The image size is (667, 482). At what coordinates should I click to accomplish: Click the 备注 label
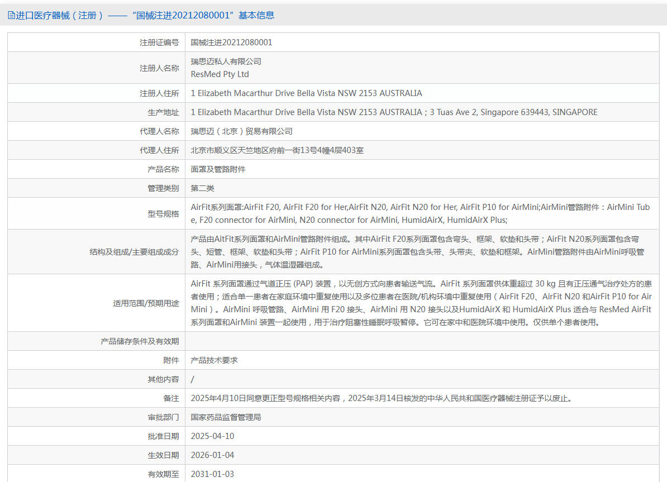point(171,398)
